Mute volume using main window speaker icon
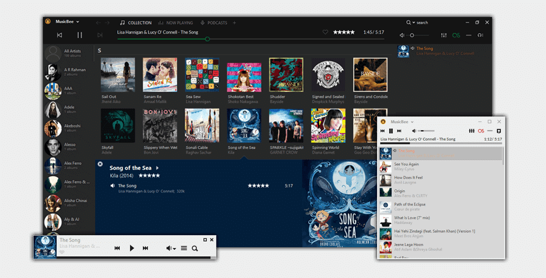The height and width of the screenshot is (278, 546). point(402,35)
